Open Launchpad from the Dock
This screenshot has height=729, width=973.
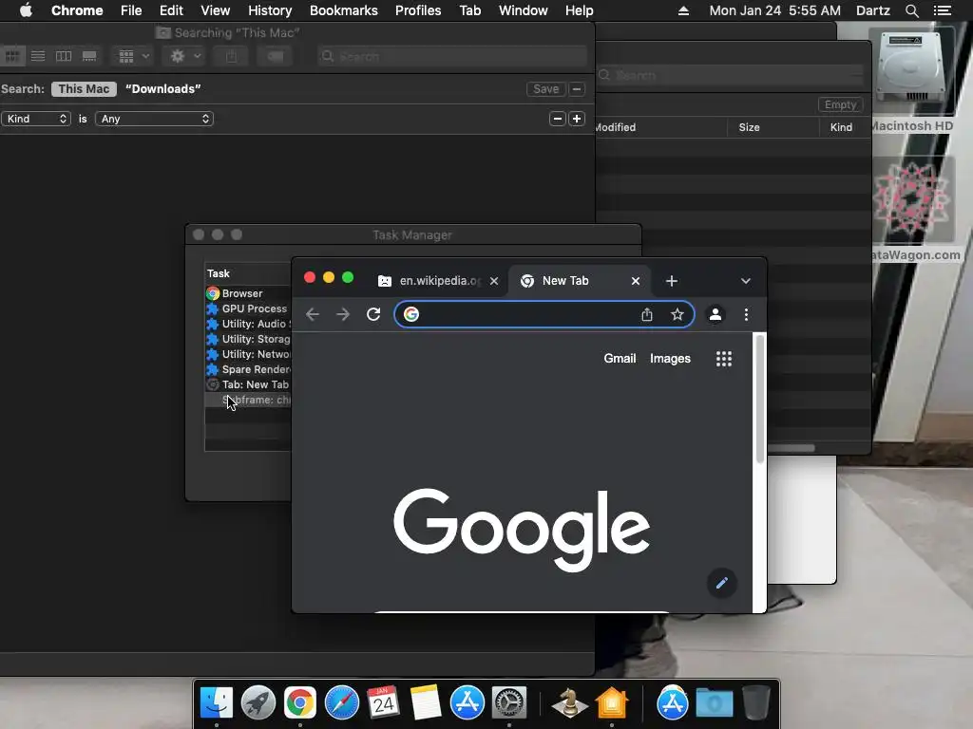(258, 703)
